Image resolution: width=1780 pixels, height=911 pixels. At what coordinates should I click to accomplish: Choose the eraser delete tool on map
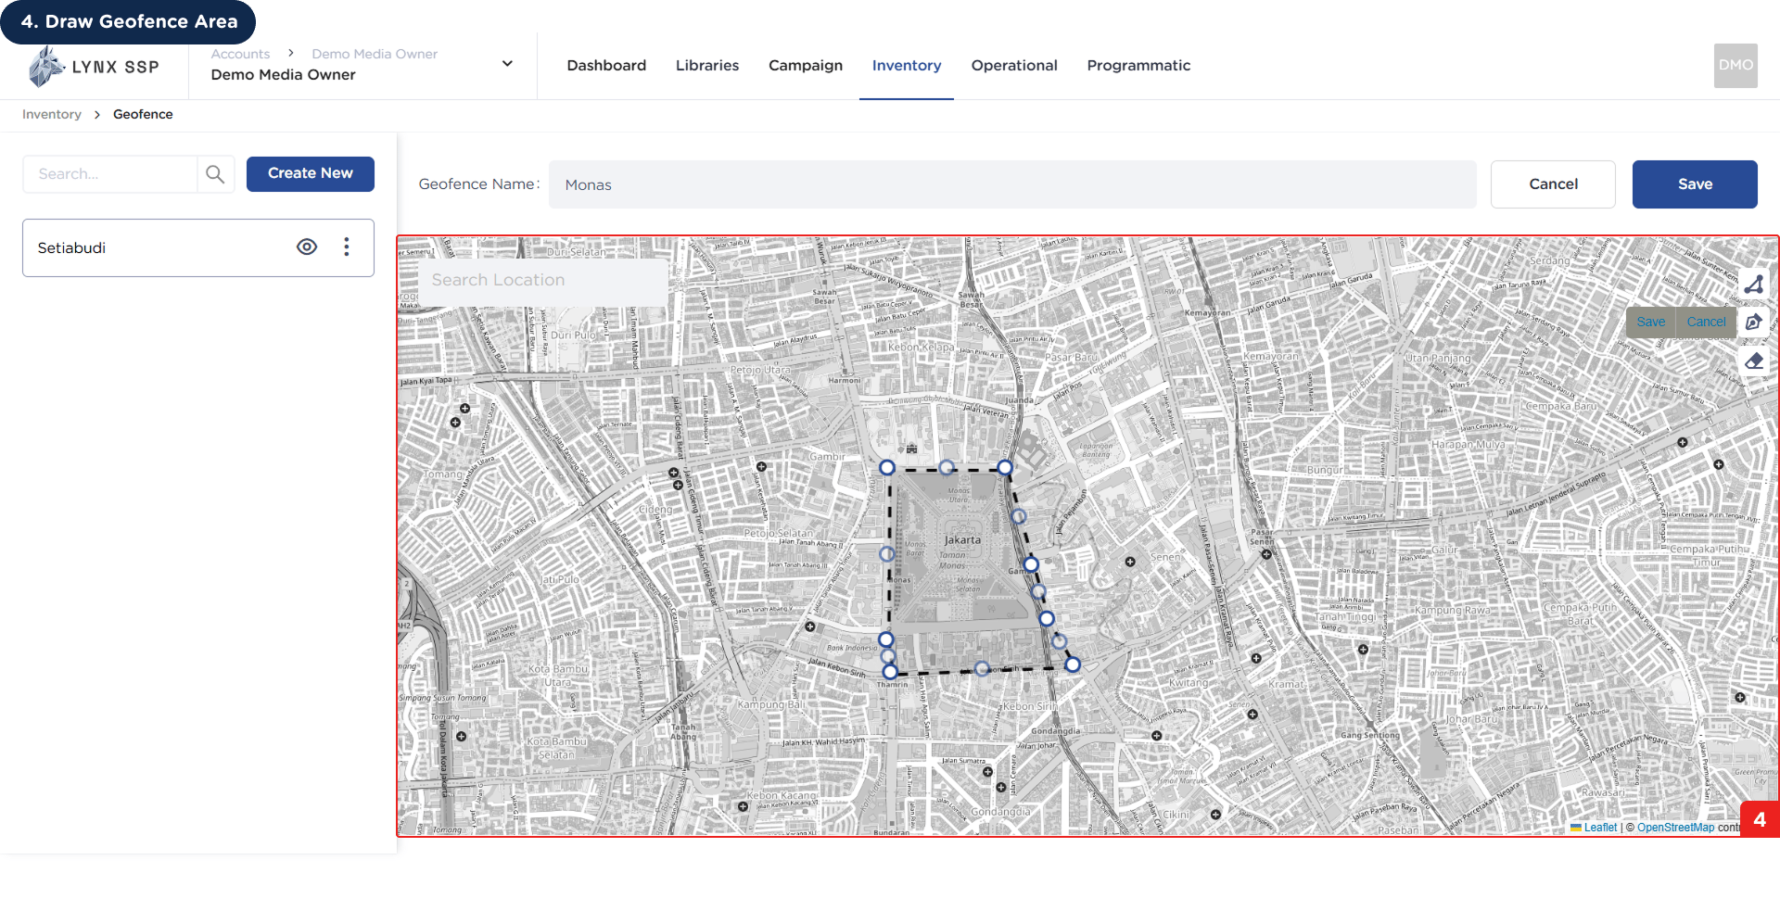[1753, 361]
